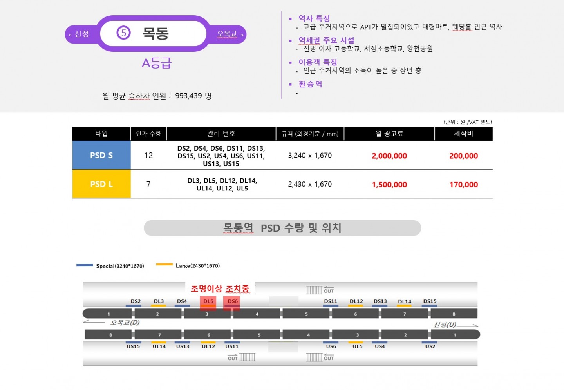Click the circled number 5 icon
This screenshot has width=564, height=390.
[124, 33]
